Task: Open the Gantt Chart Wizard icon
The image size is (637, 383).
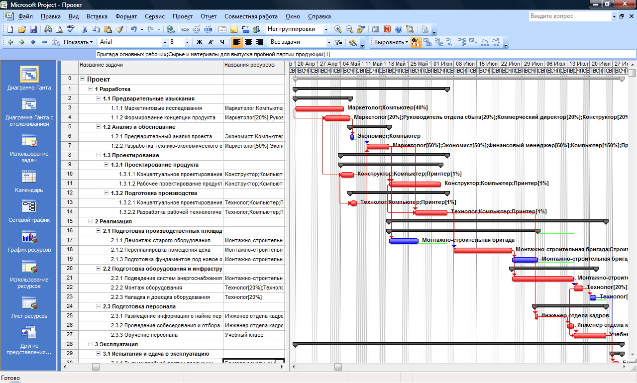Action: [x=353, y=42]
